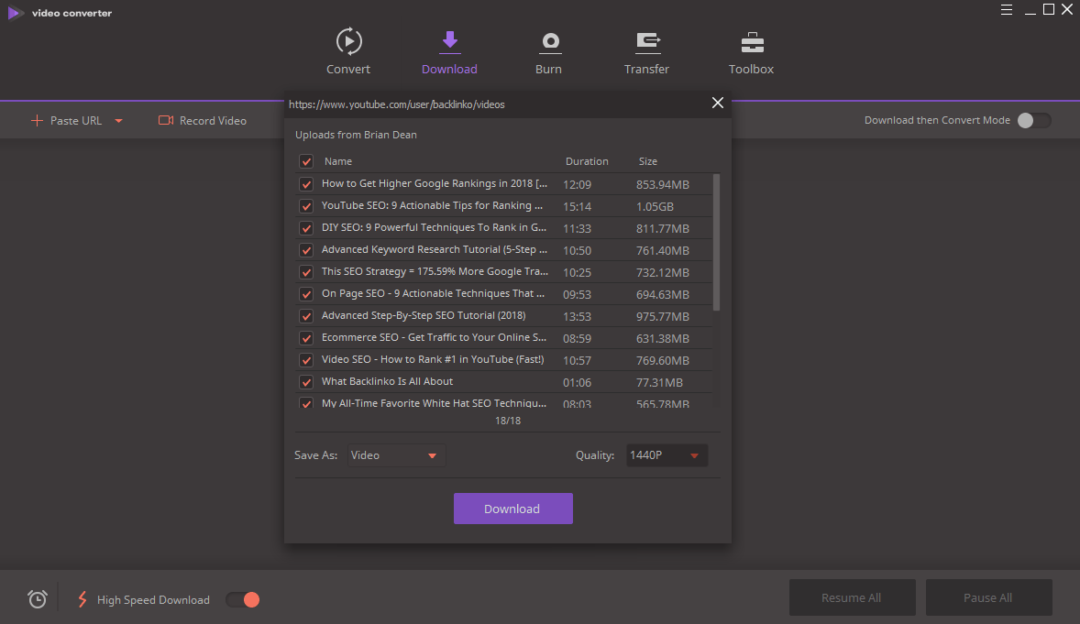This screenshot has width=1080, height=624.
Task: Click the 18/18 selection count
Action: click(x=508, y=421)
